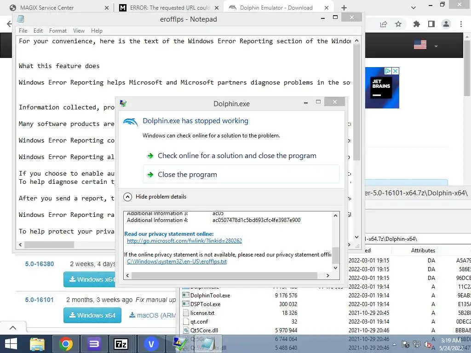The height and width of the screenshot is (353, 471).
Task: Open Microsoft privacy statement fwlink URL
Action: point(184,241)
